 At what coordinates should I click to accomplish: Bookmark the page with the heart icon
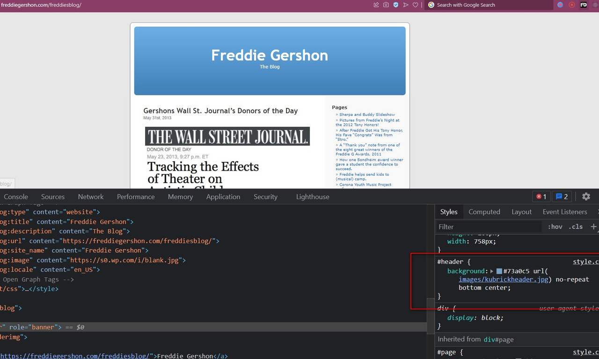click(415, 5)
